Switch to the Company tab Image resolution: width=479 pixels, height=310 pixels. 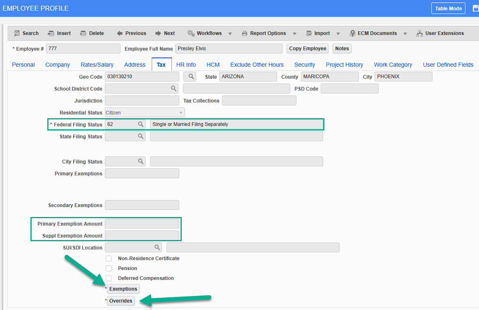[58, 65]
